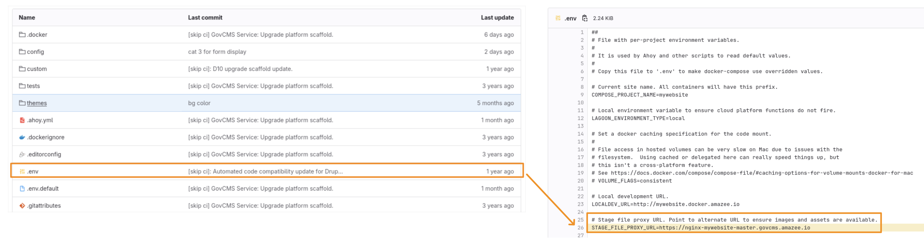The width and height of the screenshot is (924, 243).
Task: Open the .env file
Action: click(x=33, y=171)
